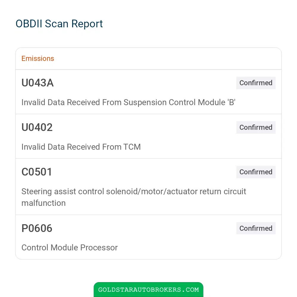Screen dimensions: 297x297
Task: Click Confirmed badge beside P0606
Action: tap(256, 228)
